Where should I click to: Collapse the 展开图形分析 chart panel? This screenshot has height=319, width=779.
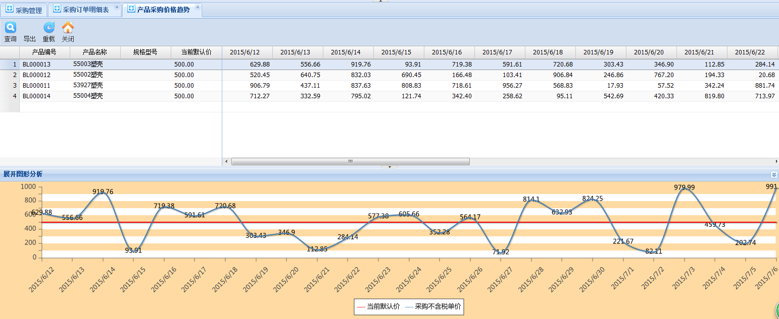click(x=774, y=174)
